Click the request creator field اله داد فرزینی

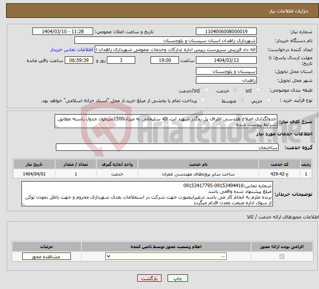(x=176, y=49)
